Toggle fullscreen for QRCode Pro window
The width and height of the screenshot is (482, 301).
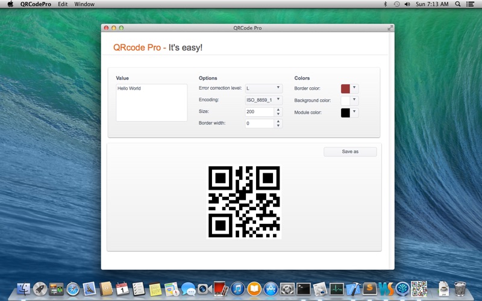click(x=390, y=28)
